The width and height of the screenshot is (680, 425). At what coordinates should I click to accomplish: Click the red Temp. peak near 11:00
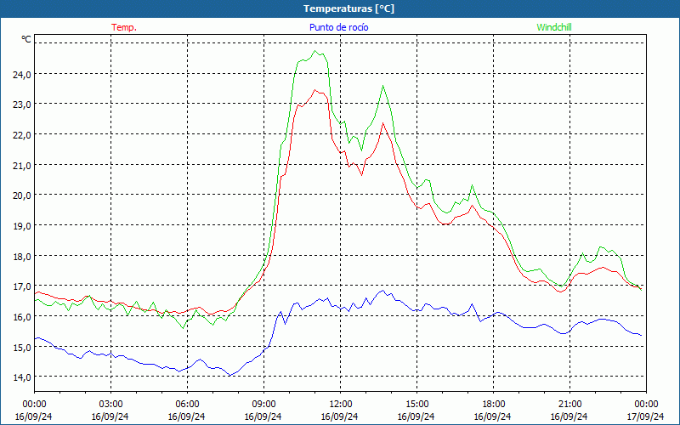coord(315,90)
